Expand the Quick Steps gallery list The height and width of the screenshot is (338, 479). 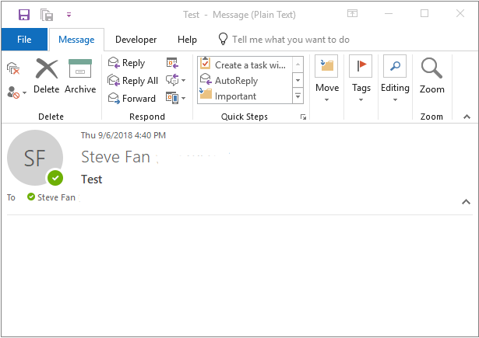pyautogui.click(x=298, y=96)
